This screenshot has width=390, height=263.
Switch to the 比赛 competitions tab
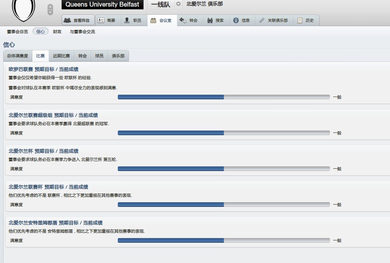pos(40,56)
